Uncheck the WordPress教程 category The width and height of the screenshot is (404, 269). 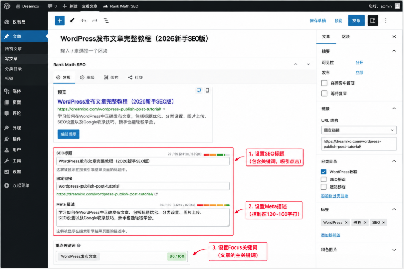(324, 172)
